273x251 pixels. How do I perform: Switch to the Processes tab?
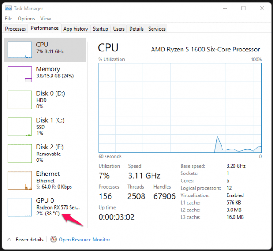15,29
